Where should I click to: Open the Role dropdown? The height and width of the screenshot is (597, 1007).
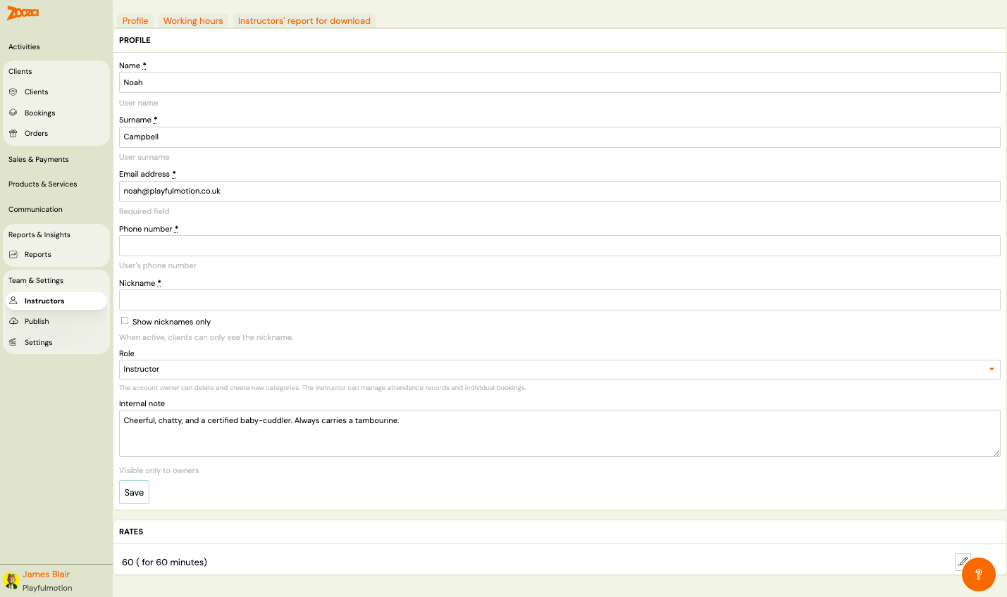[x=559, y=370]
